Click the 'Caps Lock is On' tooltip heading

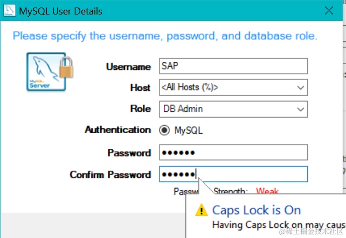tap(257, 210)
